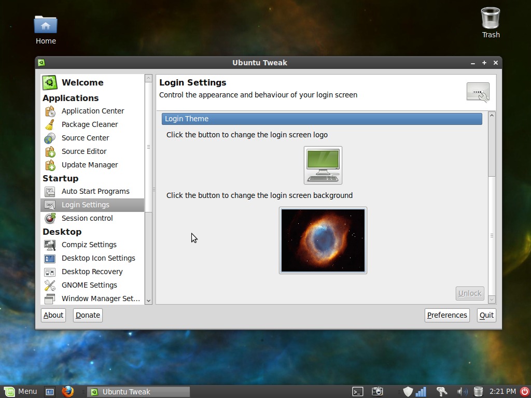This screenshot has height=398, width=531.
Task: Click the Window Manager Settings icon
Action: point(50,299)
